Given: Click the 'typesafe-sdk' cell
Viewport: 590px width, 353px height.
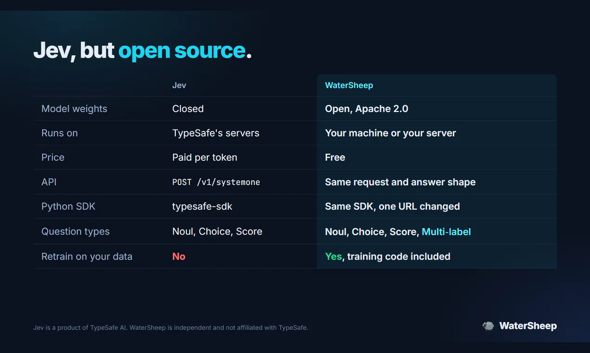Looking at the screenshot, I should click(x=202, y=206).
